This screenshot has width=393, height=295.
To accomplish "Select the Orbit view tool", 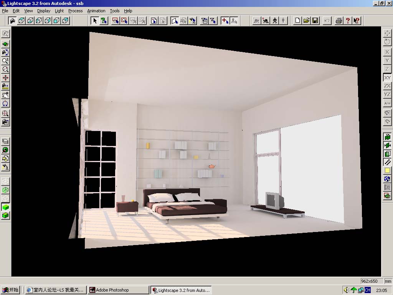I will tap(5, 44).
